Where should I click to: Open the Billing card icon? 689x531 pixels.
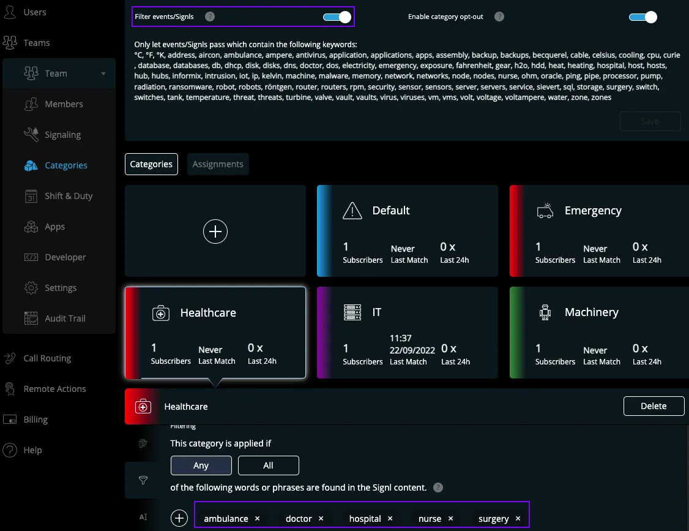pos(10,420)
